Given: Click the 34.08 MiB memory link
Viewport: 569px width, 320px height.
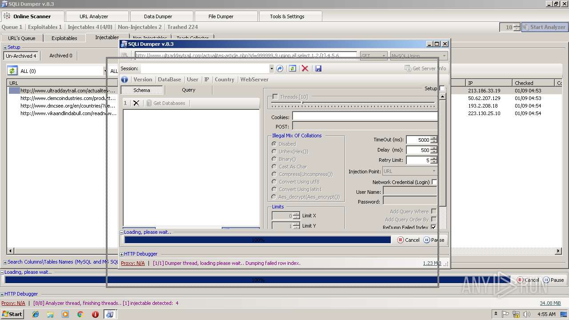Looking at the screenshot, I should click(550, 303).
